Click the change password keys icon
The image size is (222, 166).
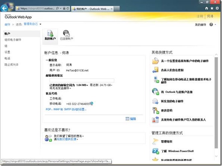(155, 110)
